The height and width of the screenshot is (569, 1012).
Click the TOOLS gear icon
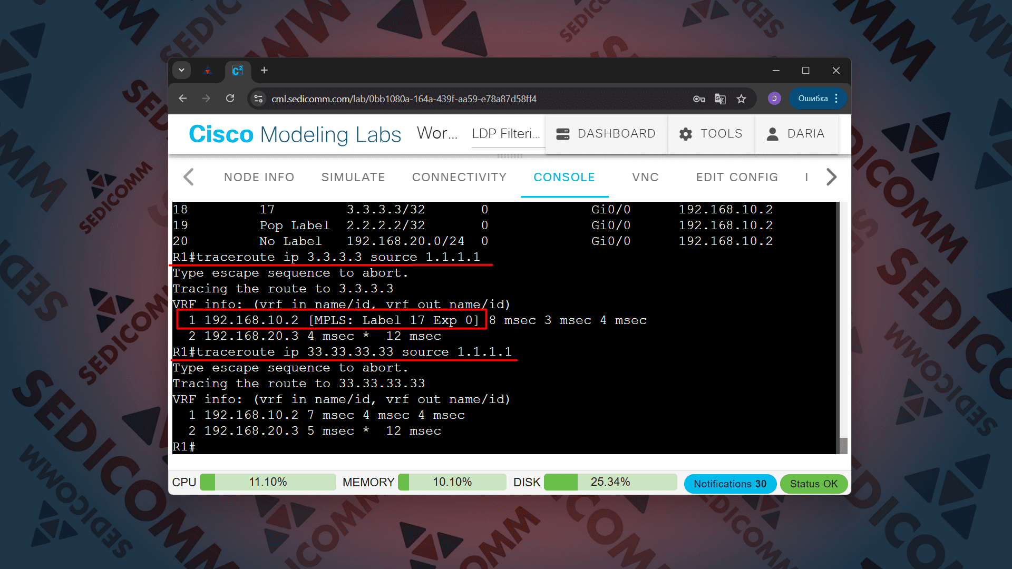point(686,134)
